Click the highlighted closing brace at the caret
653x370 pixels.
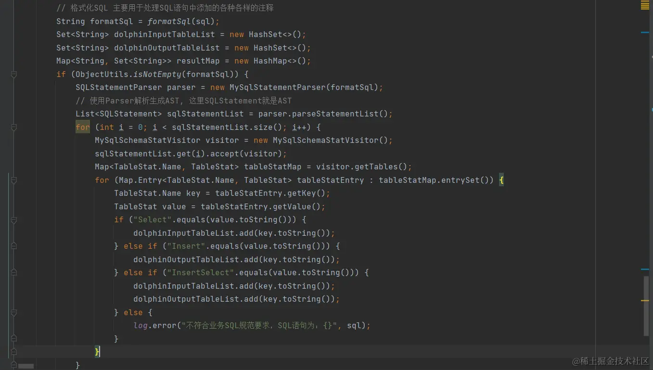(x=97, y=352)
